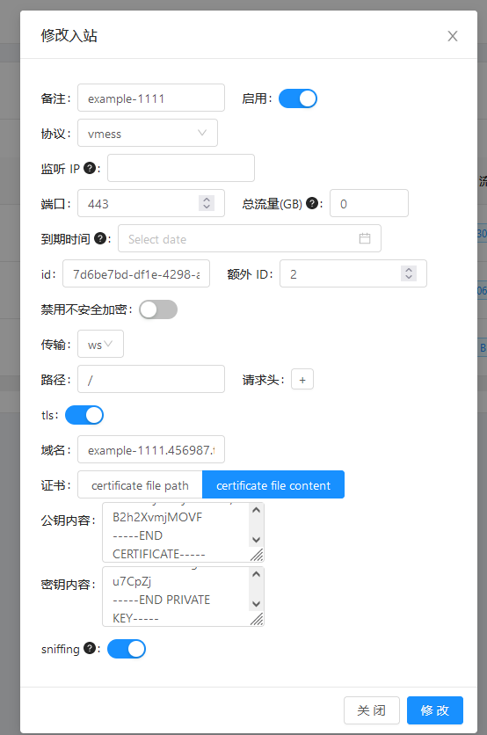This screenshot has width=487, height=735.
Task: Click the 公钥内容 textarea scroll down arrow
Action: pyautogui.click(x=256, y=540)
